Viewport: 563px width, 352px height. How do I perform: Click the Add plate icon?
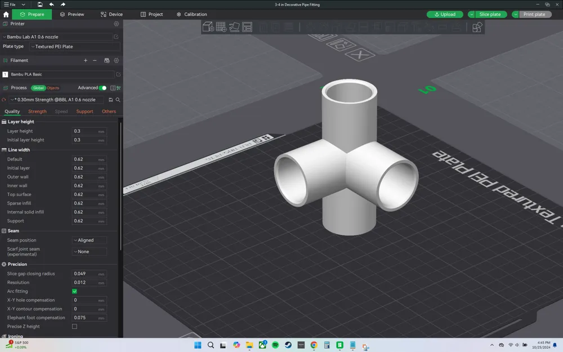pyautogui.click(x=221, y=27)
